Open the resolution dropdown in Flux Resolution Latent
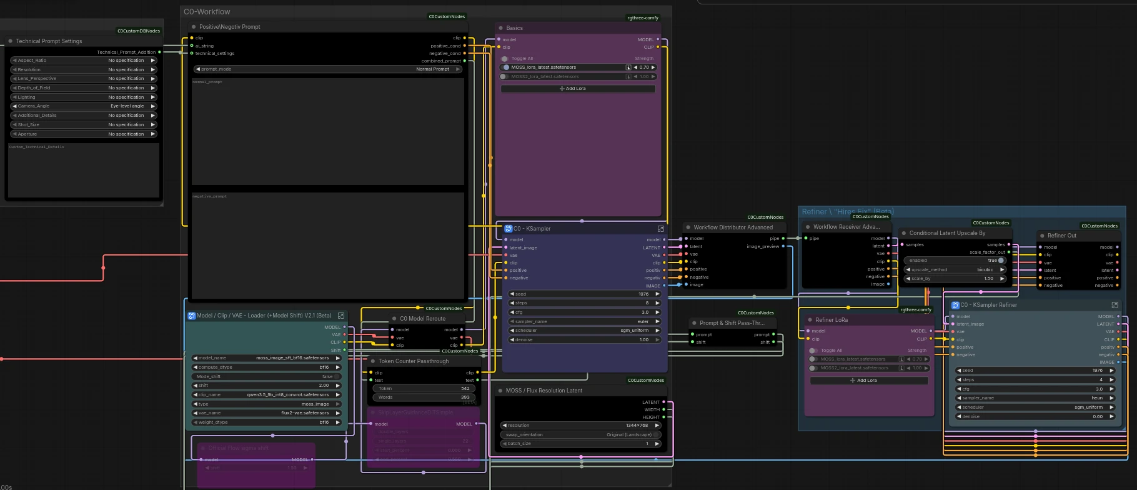The width and height of the screenshot is (1137, 490). pyautogui.click(x=580, y=426)
